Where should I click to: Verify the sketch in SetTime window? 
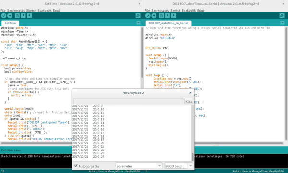coord(3,16)
